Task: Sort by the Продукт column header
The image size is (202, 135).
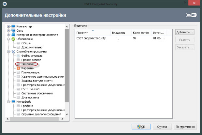Action: click(x=93, y=33)
